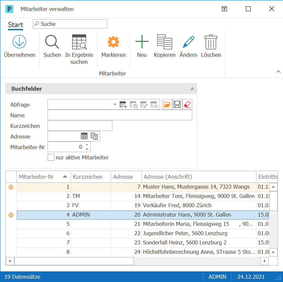
Task: Click the Suchen magnifier icon
Action: (52, 42)
